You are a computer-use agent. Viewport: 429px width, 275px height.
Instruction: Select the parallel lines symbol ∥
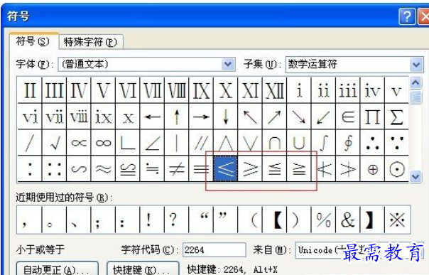tap(201, 143)
